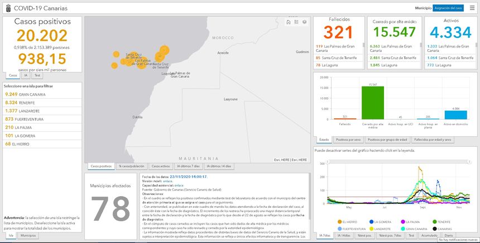Screen dimensions: 480x243
Task: Switch map to Casos activos tab
Action: click(161, 166)
